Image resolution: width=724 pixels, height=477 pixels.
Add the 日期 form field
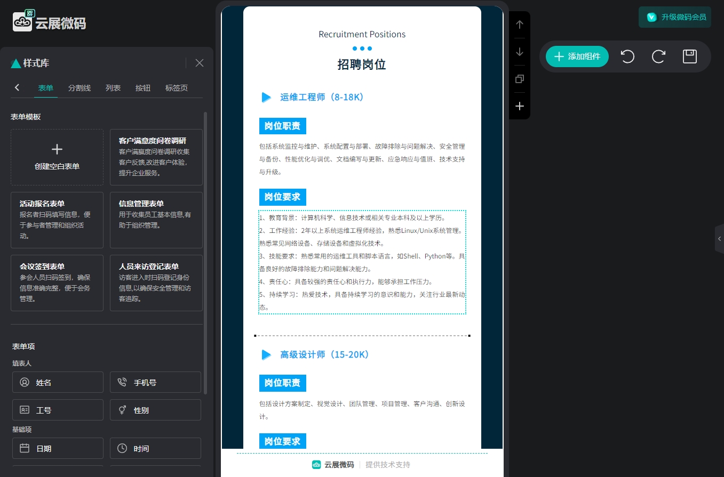coord(58,448)
